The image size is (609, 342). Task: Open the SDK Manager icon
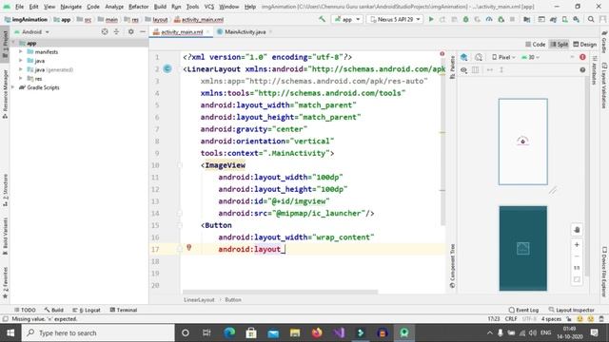tap(577, 19)
